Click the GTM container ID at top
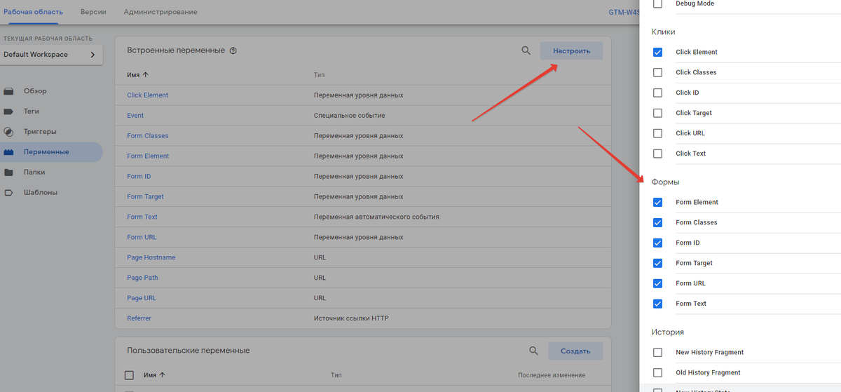 click(x=624, y=12)
